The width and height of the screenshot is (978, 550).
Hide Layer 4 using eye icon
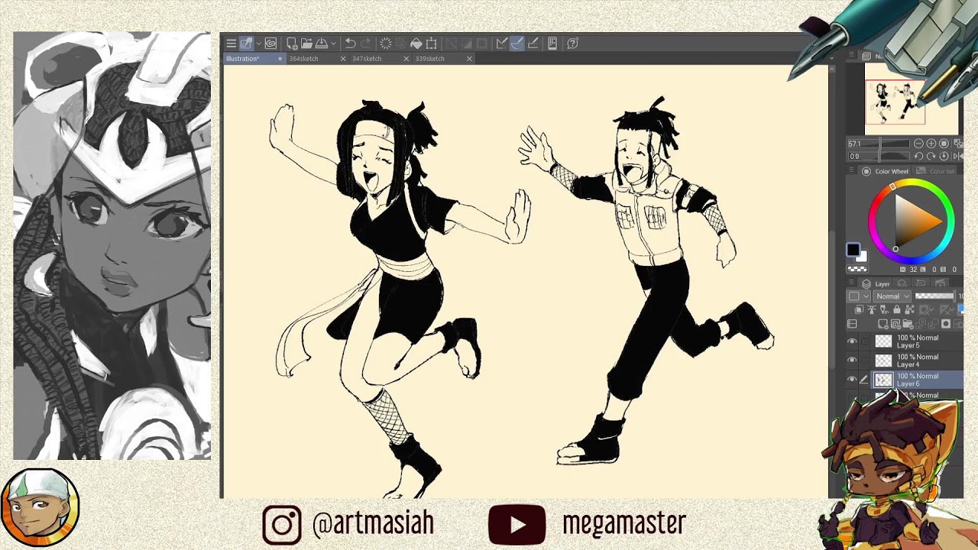pos(852,361)
